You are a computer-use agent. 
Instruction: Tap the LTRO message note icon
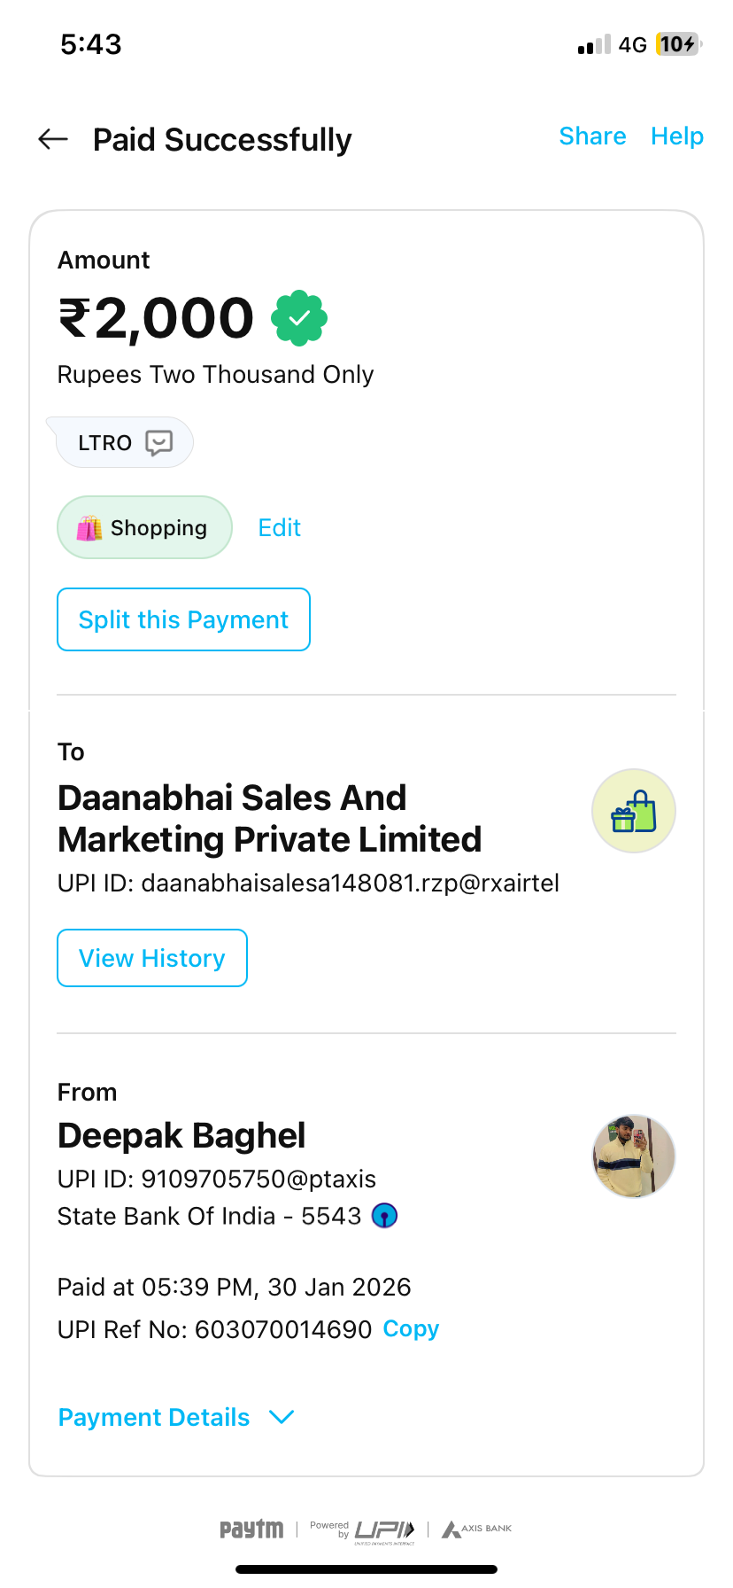pos(158,442)
